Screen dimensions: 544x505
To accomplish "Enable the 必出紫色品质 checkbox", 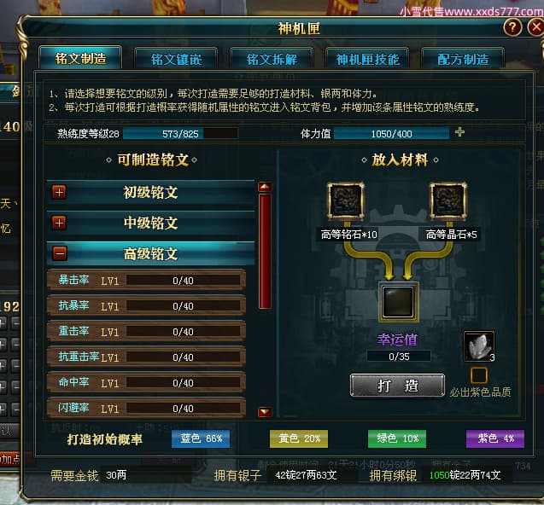I will [479, 375].
